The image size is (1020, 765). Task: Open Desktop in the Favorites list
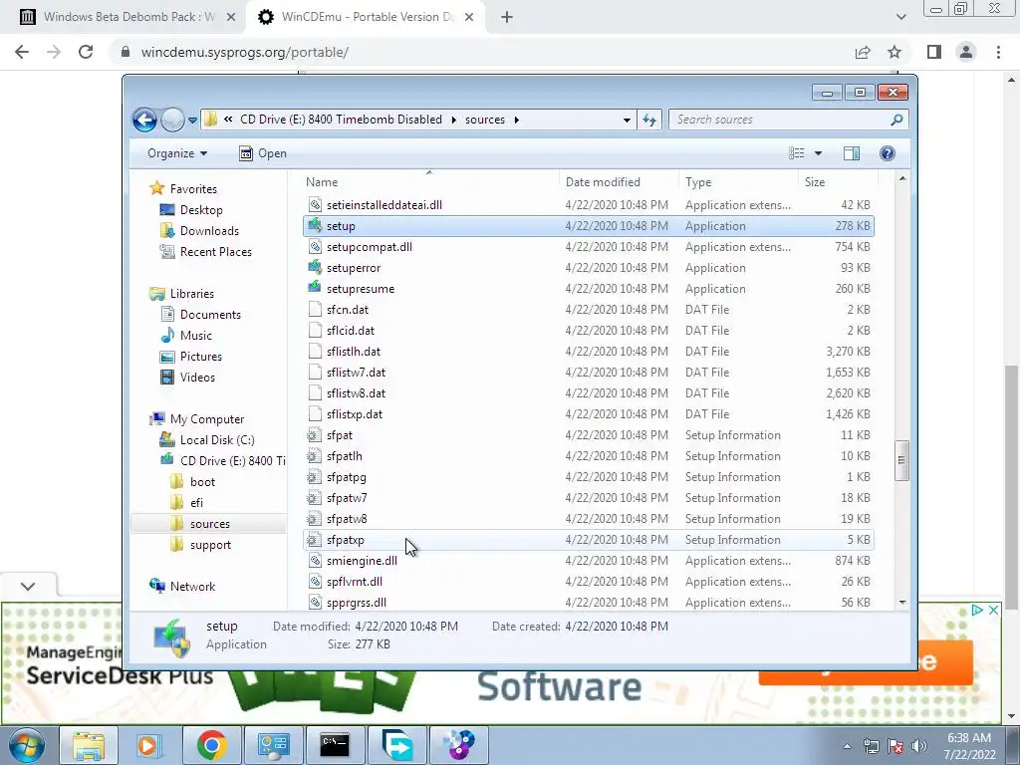(x=201, y=210)
